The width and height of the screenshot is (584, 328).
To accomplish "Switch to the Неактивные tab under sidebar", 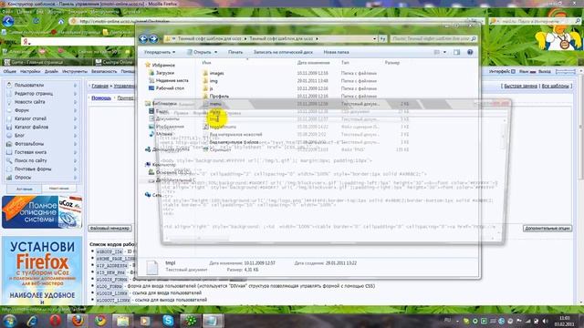I will 58,189.
